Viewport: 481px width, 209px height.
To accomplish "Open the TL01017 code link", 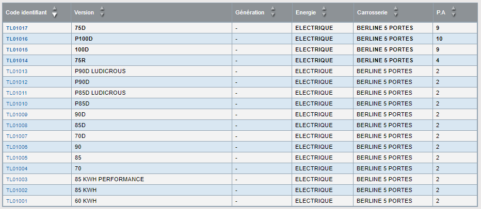I will [17, 28].
